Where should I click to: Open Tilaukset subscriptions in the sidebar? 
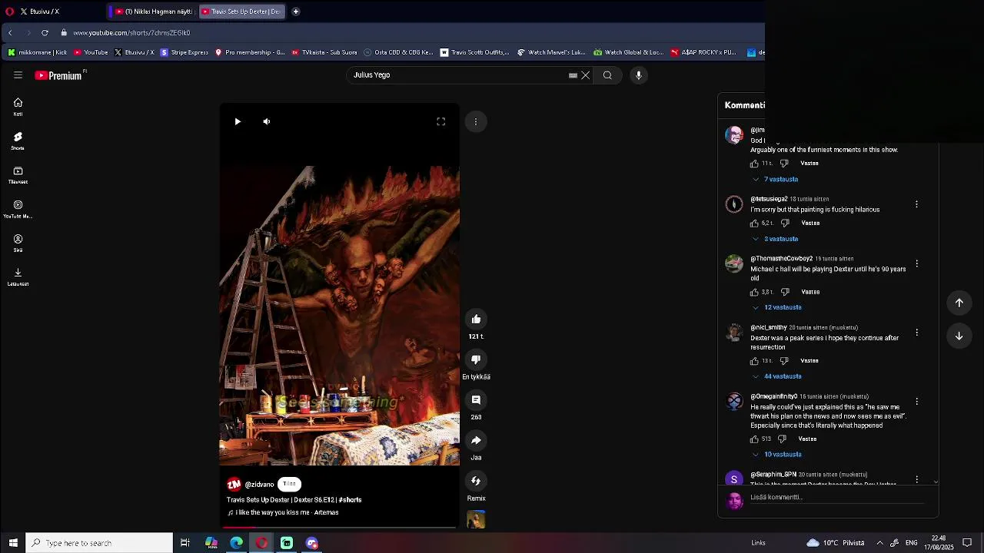18,175
